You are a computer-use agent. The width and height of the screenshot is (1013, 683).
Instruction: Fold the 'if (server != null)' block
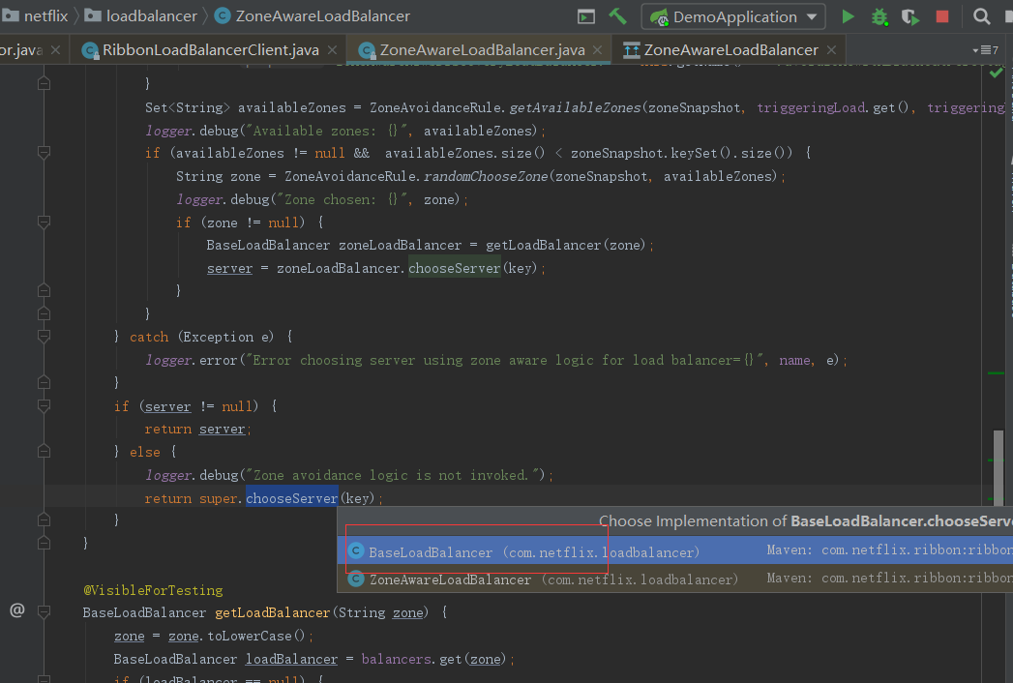pyautogui.click(x=44, y=406)
